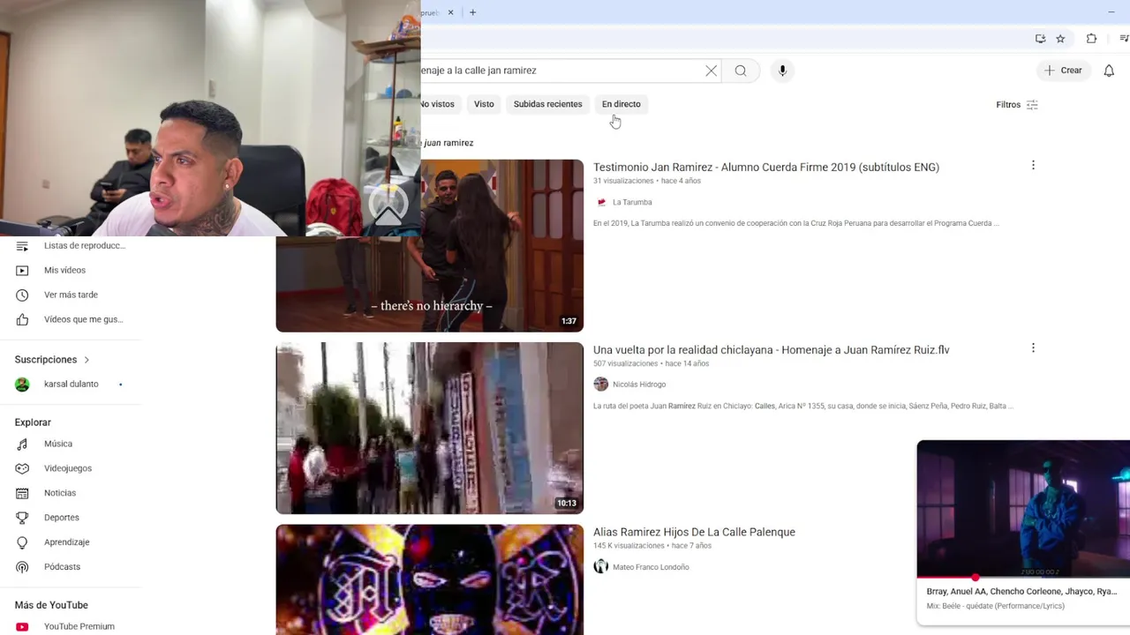Go to Mateo Franco Londoño channel

651,567
